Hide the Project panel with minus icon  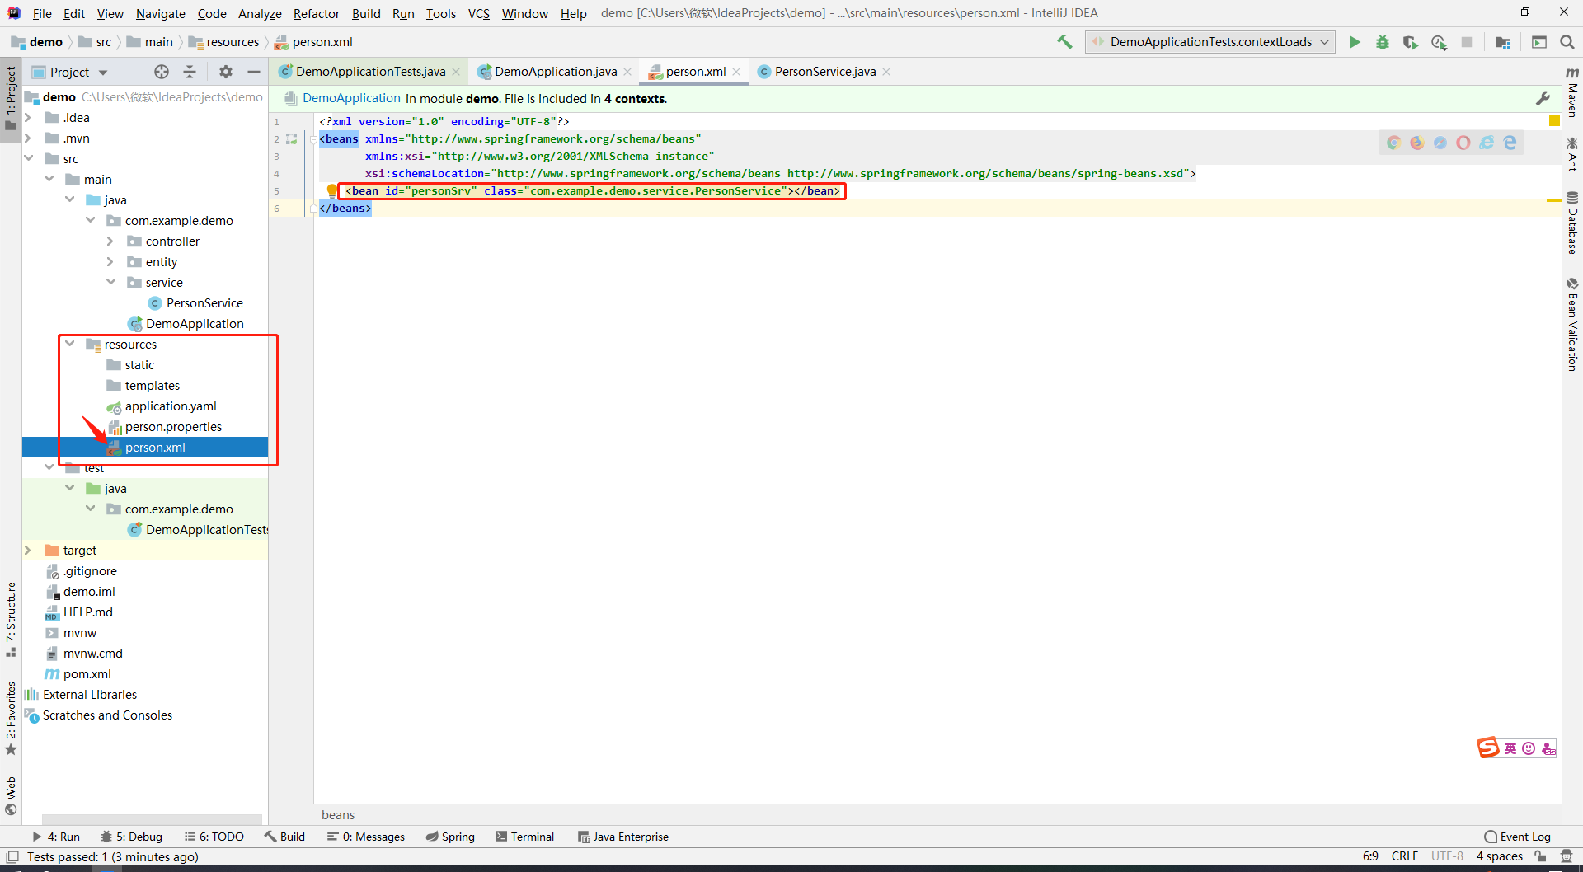(x=254, y=72)
